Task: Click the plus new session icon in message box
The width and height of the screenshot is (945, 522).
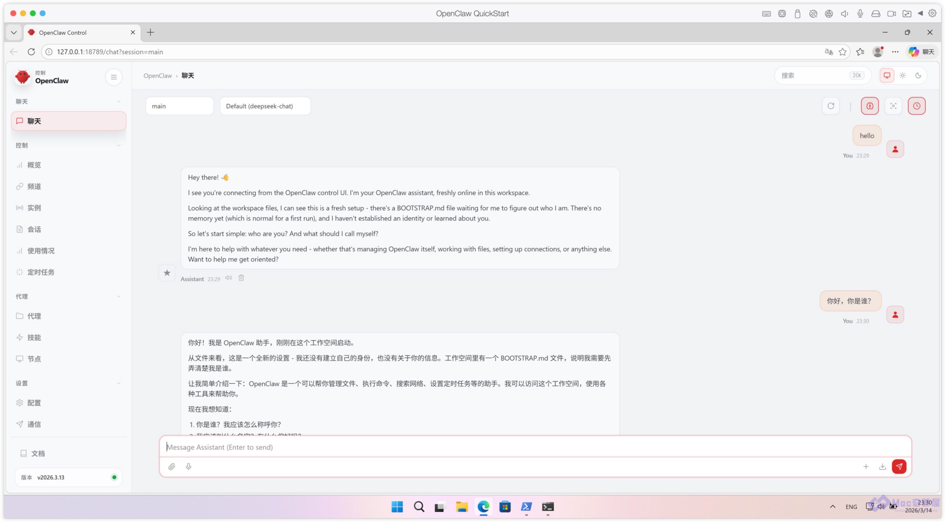Action: 866,467
